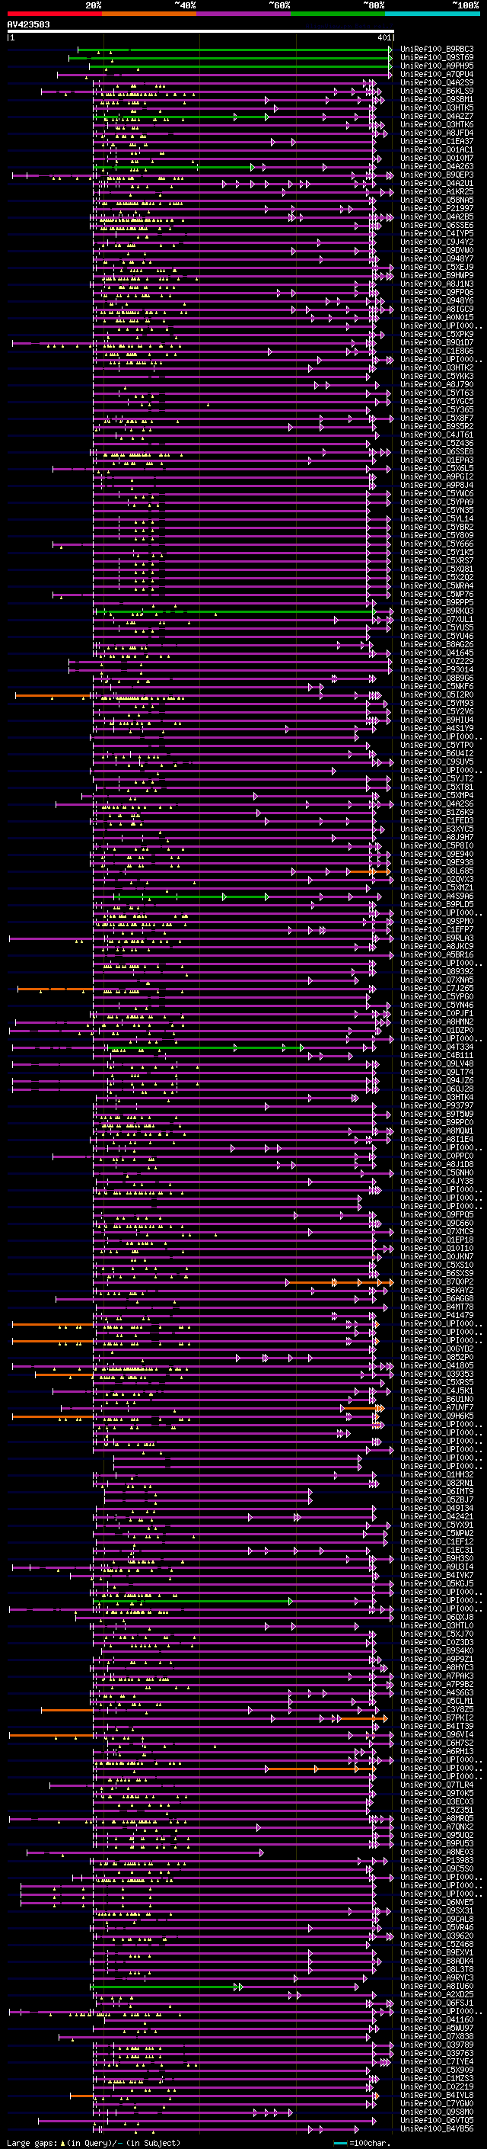Select hit label UniRef100_Q4A263
This screenshot has height=2149, width=487.
(x=437, y=167)
